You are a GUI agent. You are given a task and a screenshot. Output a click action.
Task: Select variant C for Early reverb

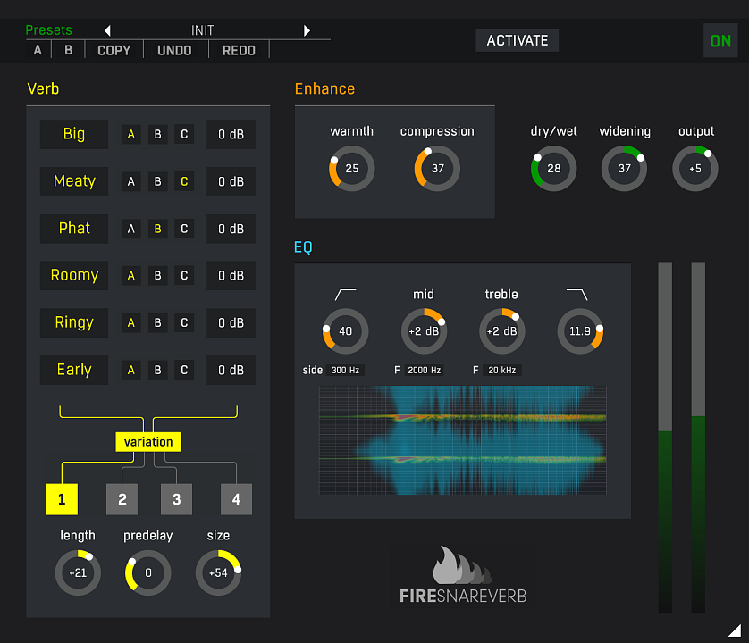click(x=184, y=371)
